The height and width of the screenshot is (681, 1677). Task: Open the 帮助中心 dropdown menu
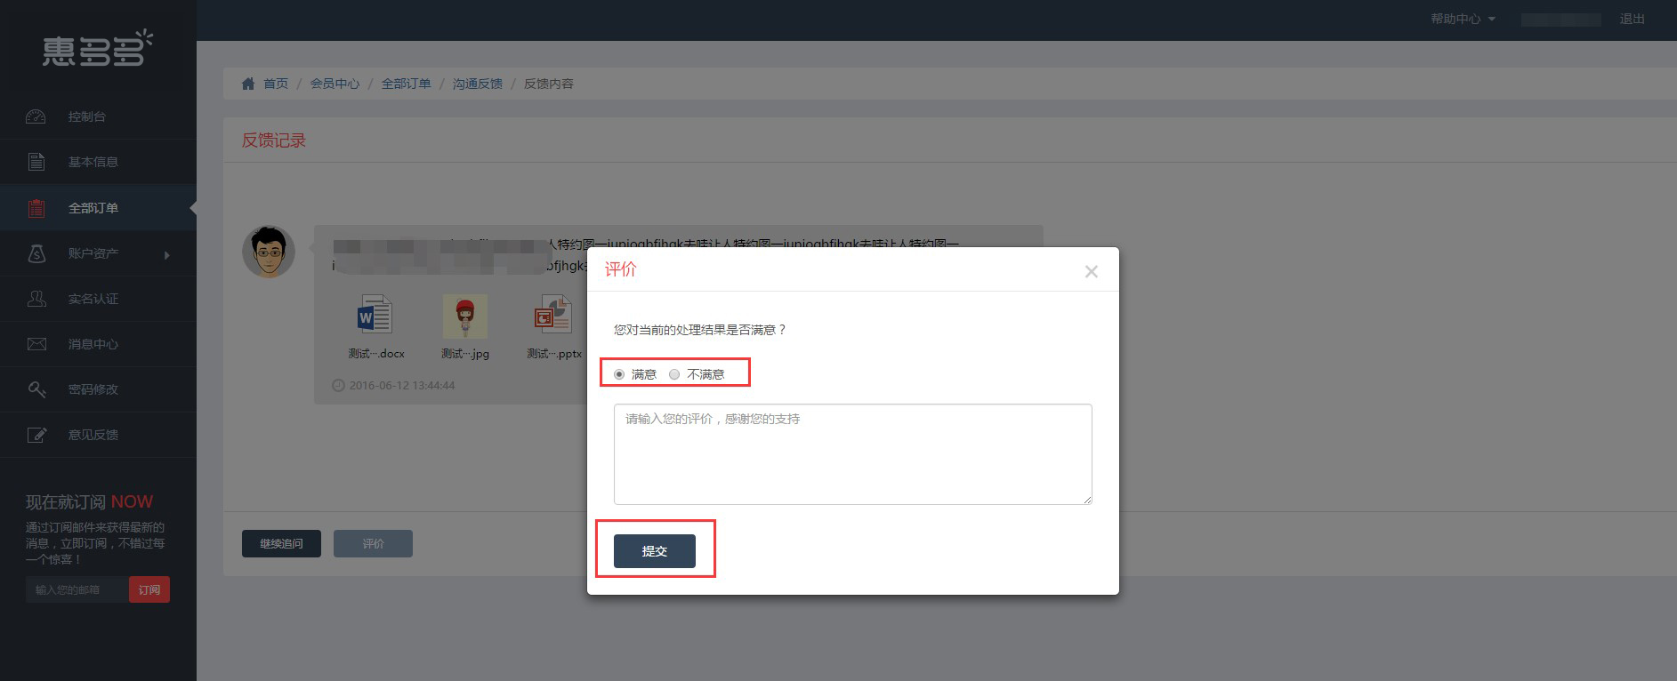point(1462,19)
